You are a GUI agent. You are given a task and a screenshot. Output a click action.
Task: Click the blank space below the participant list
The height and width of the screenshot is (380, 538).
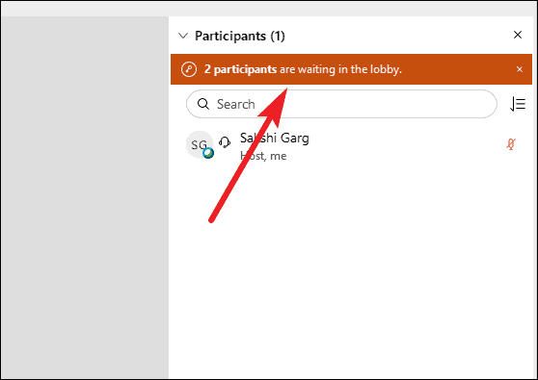[x=352, y=270]
